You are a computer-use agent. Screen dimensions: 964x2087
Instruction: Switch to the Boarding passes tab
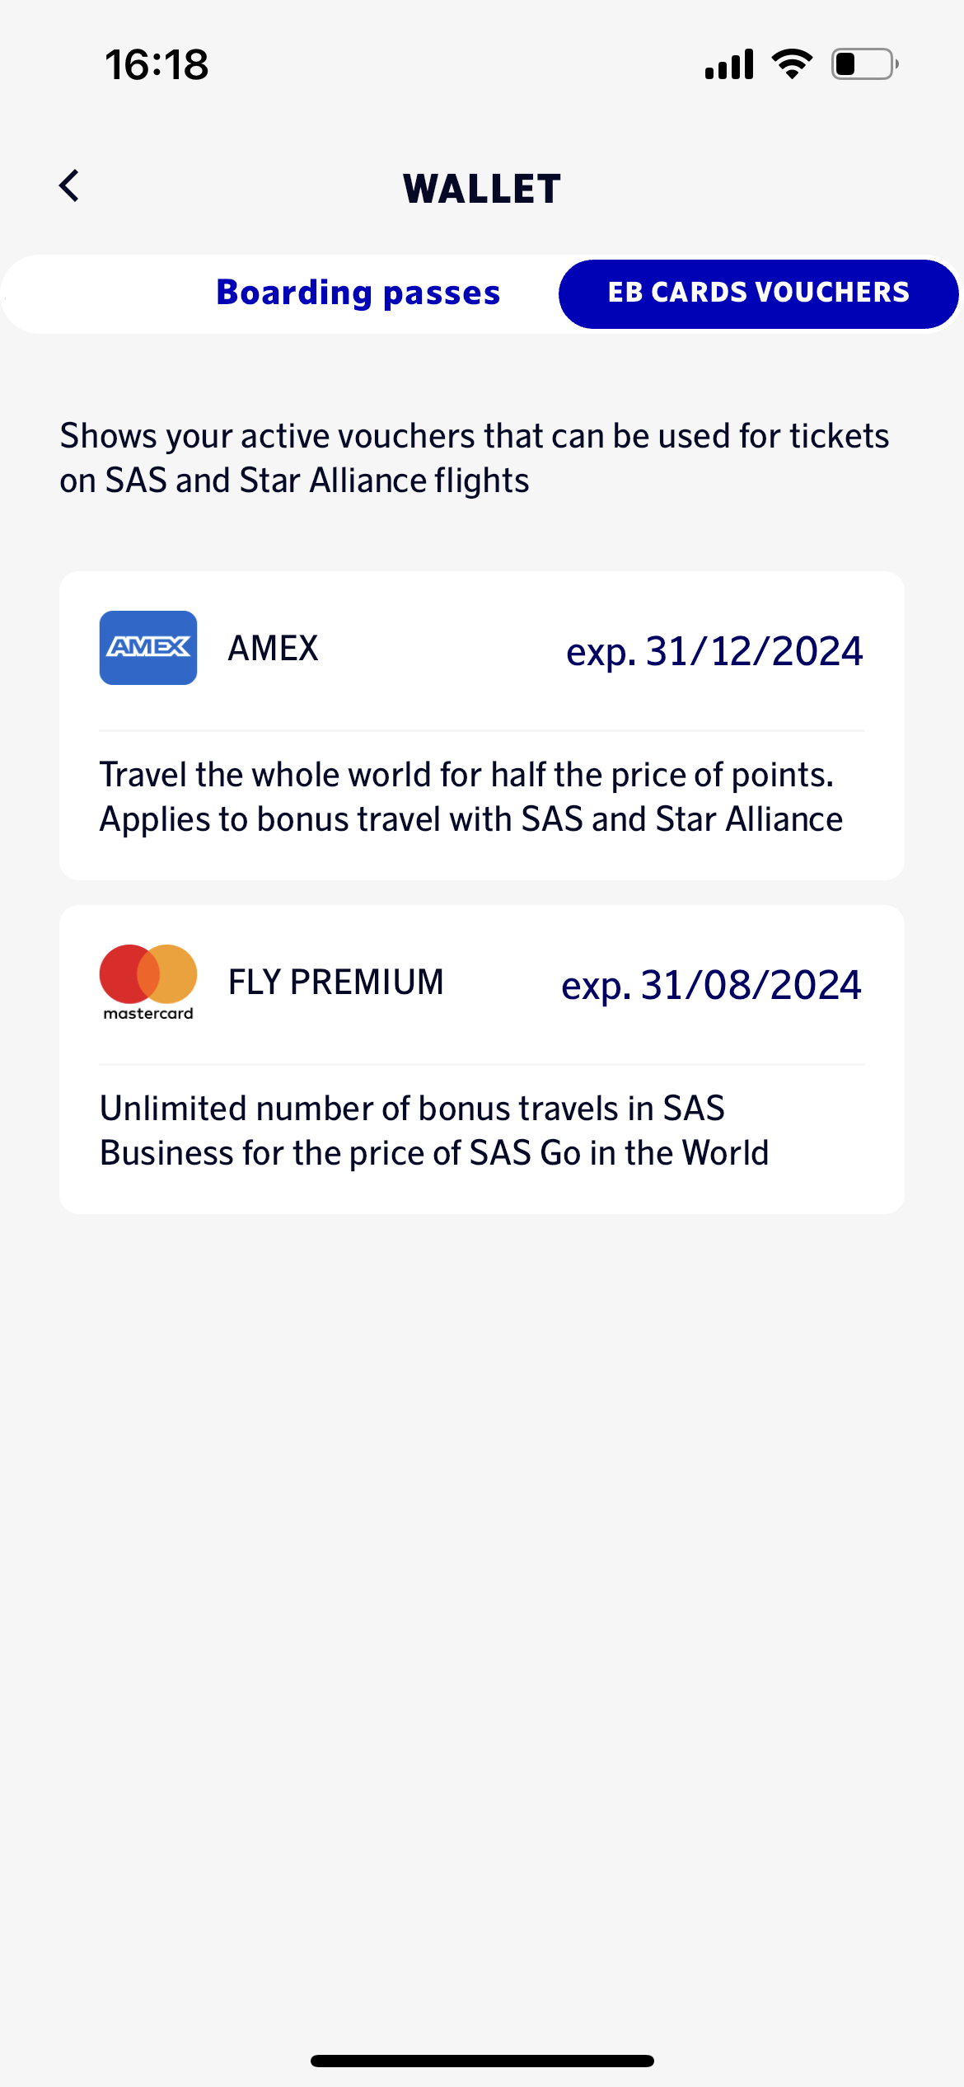(x=358, y=293)
